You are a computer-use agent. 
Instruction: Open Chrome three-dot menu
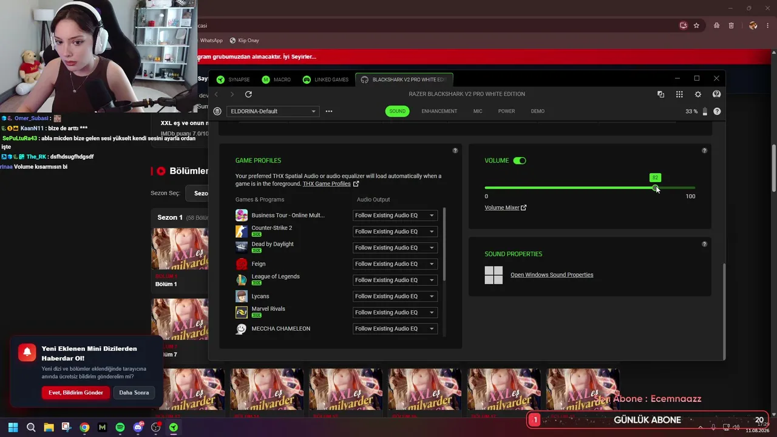[x=768, y=25]
